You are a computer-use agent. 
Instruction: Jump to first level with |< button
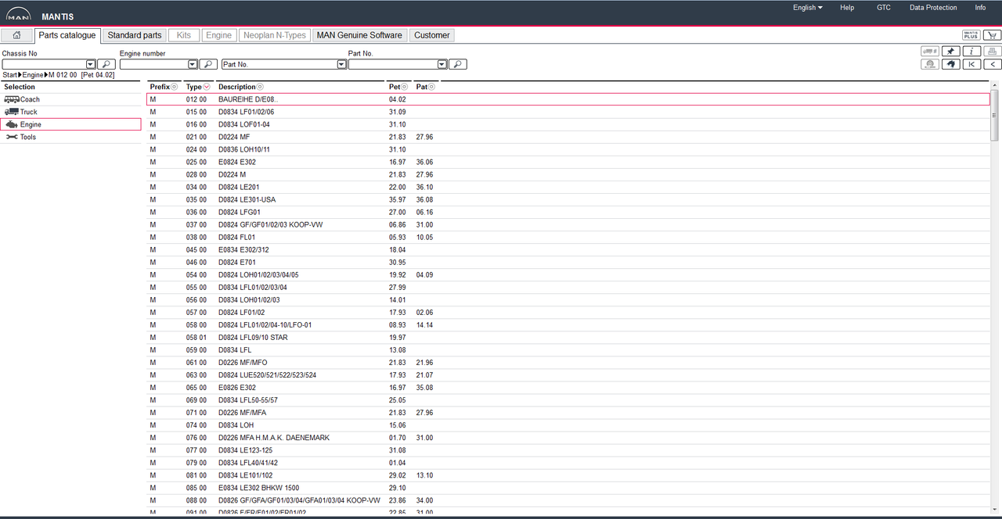(971, 64)
